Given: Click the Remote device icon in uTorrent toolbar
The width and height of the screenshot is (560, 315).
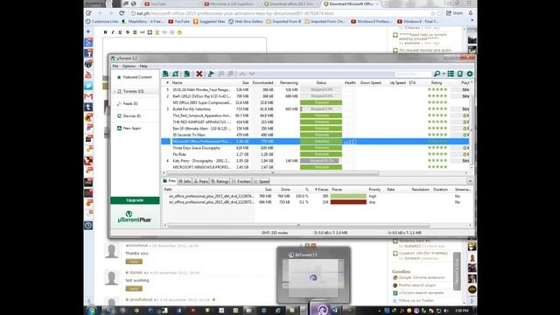Looking at the screenshot, I should 460,73.
